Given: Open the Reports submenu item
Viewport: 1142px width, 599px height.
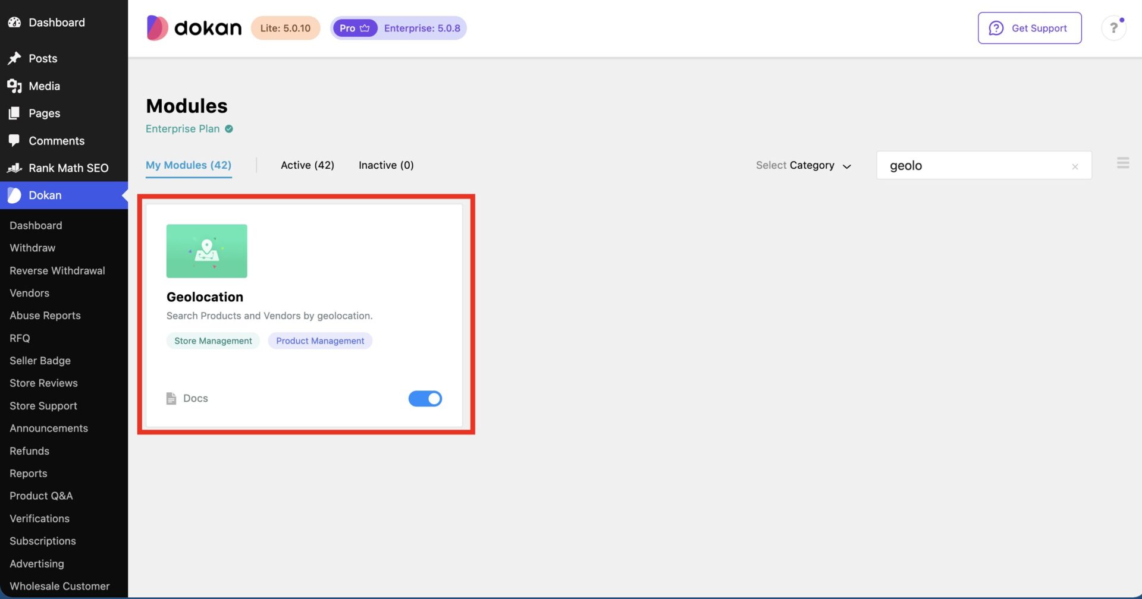Looking at the screenshot, I should click(x=28, y=474).
